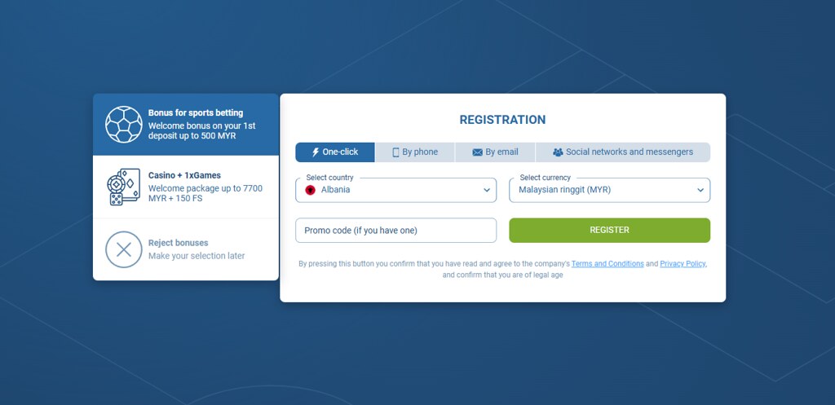Open the Select currency dropdown
Image resolution: width=835 pixels, height=405 pixels.
[x=609, y=190]
